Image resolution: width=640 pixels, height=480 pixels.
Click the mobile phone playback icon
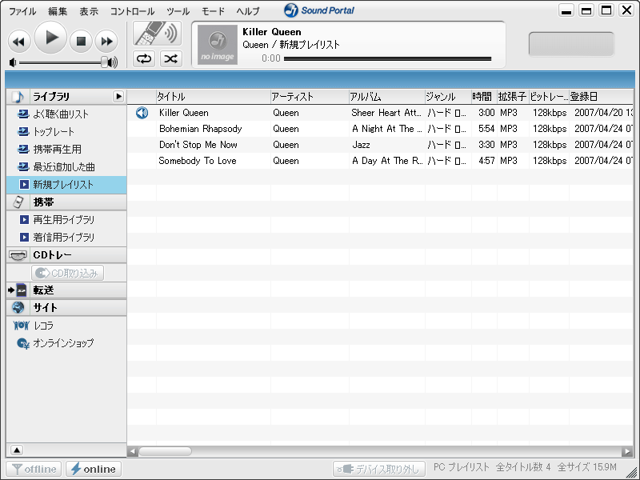click(157, 34)
